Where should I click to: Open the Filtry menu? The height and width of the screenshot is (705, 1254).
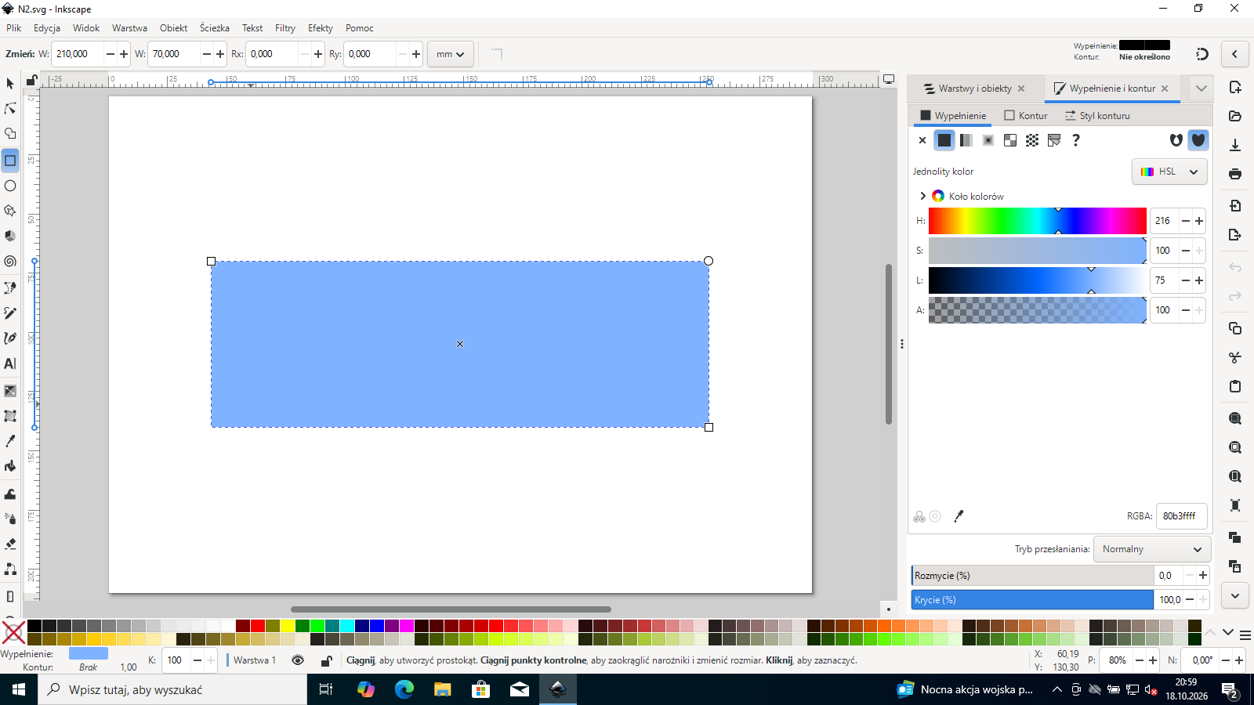285,28
